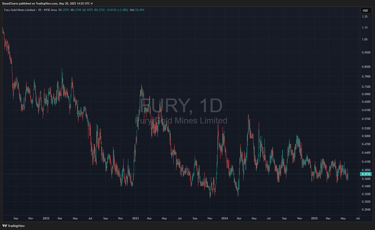Click the 0.6500 price axis label

pyautogui.click(x=366, y=102)
